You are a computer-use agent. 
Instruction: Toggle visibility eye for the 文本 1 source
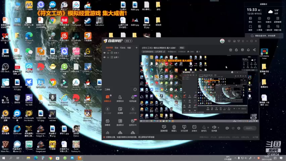pos(104,53)
